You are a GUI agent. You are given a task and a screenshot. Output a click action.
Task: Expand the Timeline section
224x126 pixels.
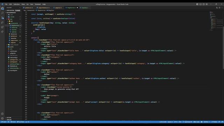coord(14,120)
